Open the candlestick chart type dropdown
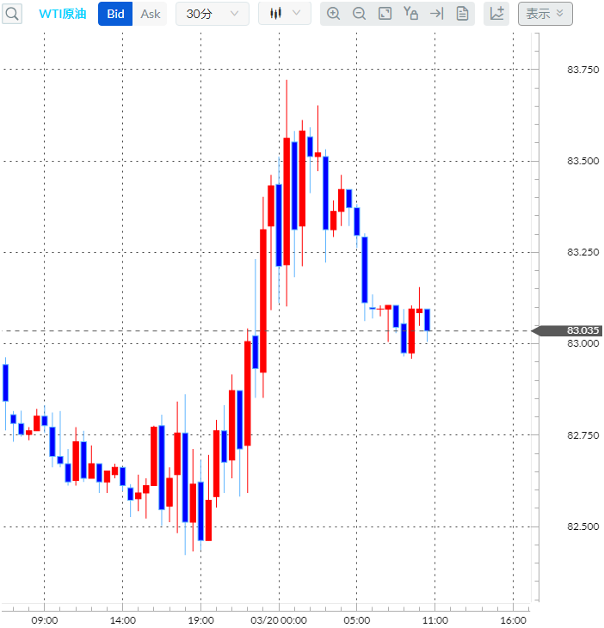Viewport: 604px width, 628px height. point(285,13)
